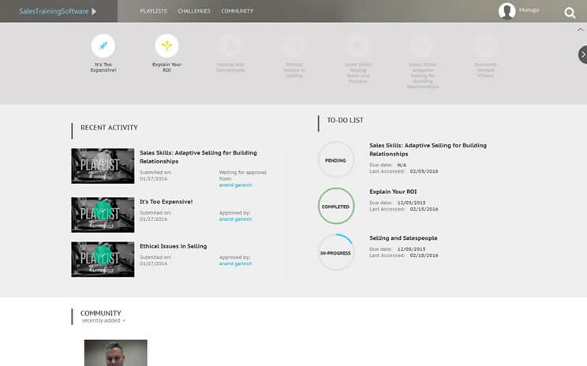Click Last Accessed 02/15/2016 value

(x=424, y=209)
